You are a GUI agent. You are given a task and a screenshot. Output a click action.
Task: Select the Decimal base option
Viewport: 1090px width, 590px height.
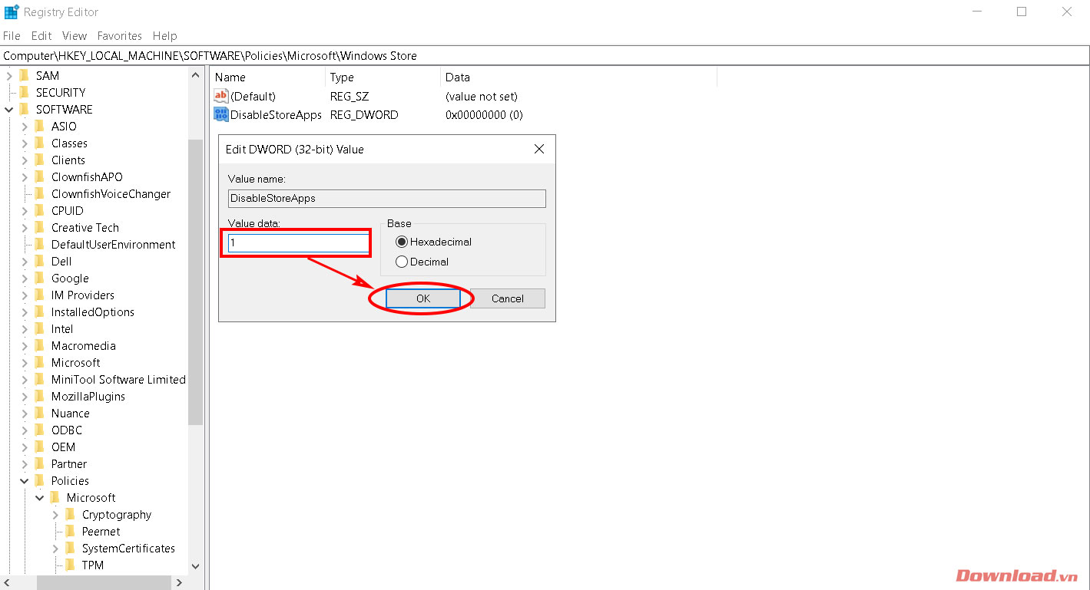(422, 262)
